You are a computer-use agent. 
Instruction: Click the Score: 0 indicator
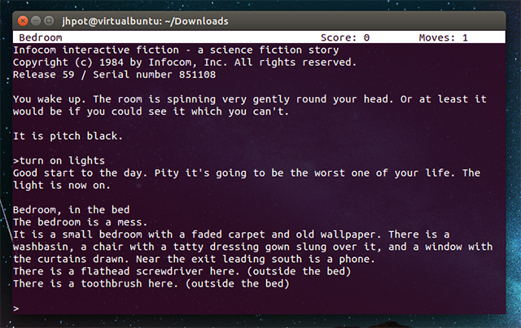point(343,37)
